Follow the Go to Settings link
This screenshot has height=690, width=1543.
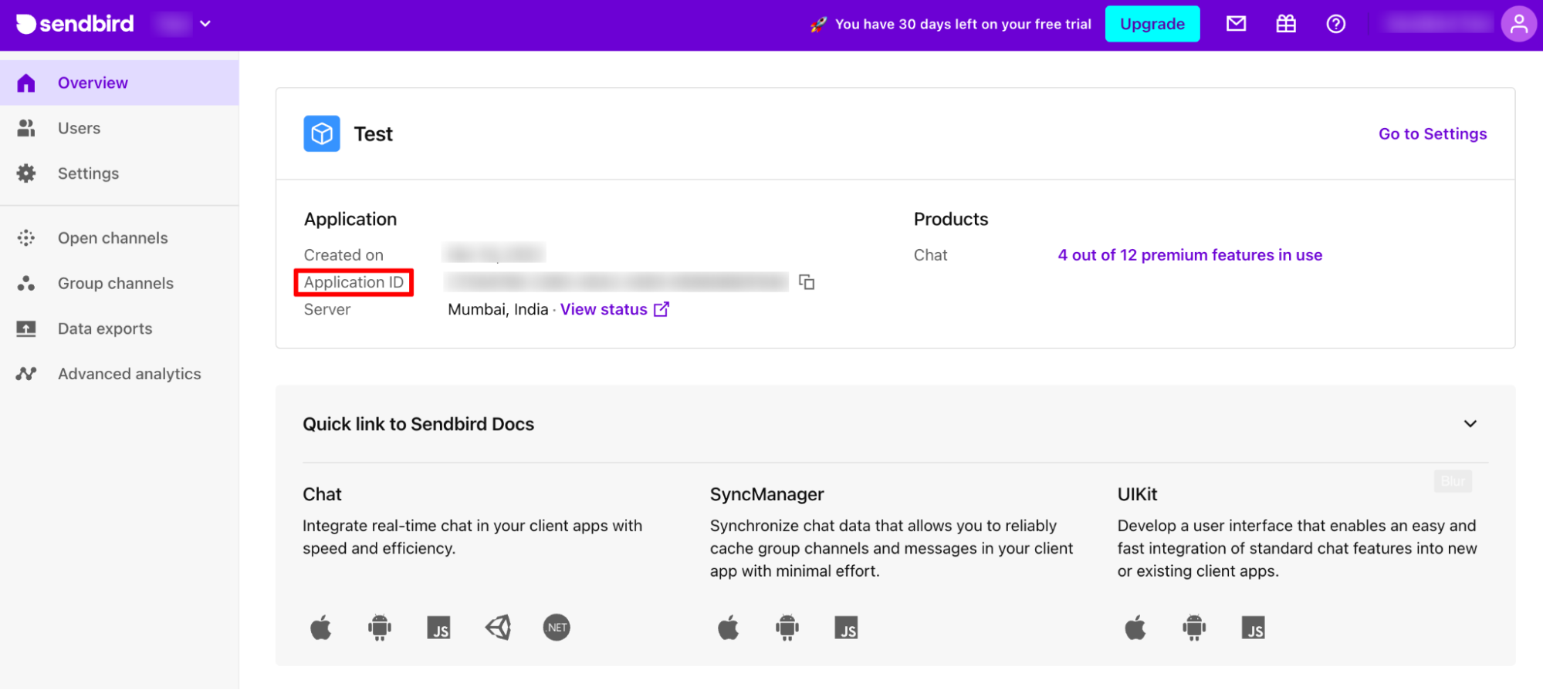[1433, 133]
